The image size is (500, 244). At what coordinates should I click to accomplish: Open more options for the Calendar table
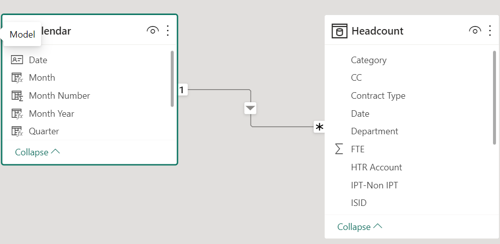[168, 31]
